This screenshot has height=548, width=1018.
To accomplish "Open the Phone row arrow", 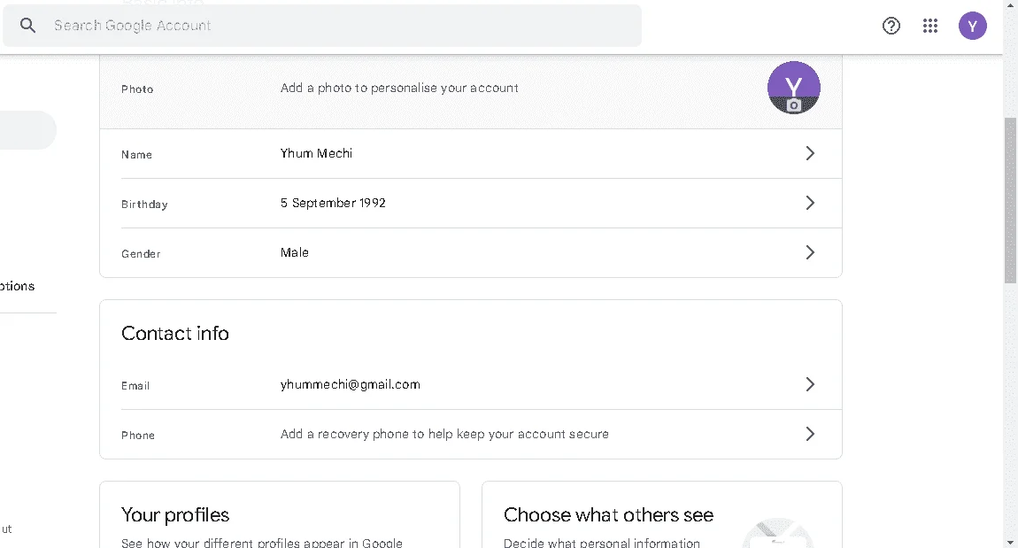I will click(810, 434).
